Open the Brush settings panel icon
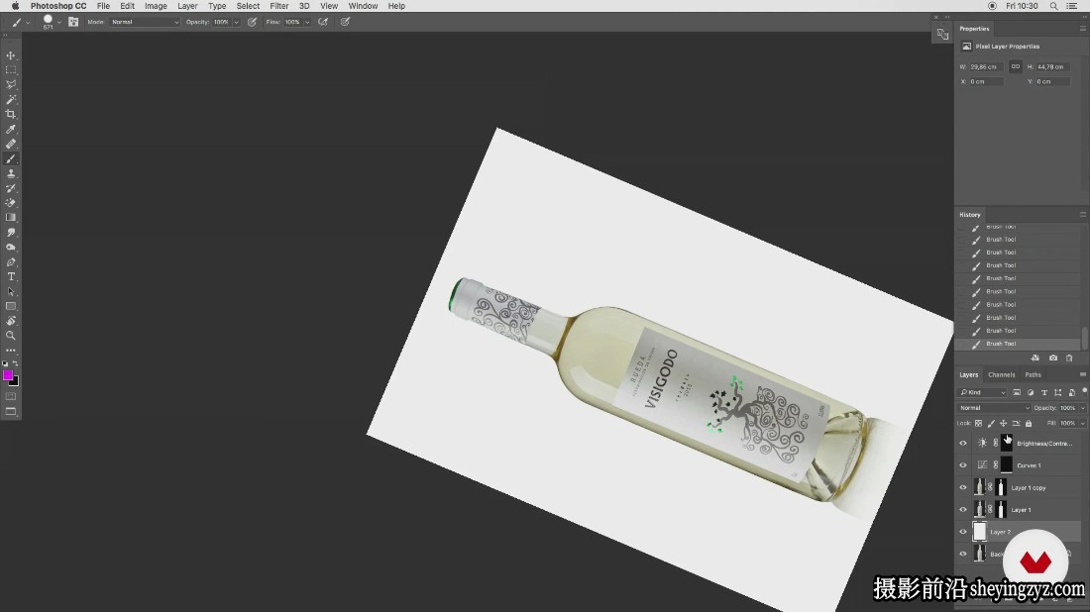Screen dimensions: 1090x612 [73, 22]
